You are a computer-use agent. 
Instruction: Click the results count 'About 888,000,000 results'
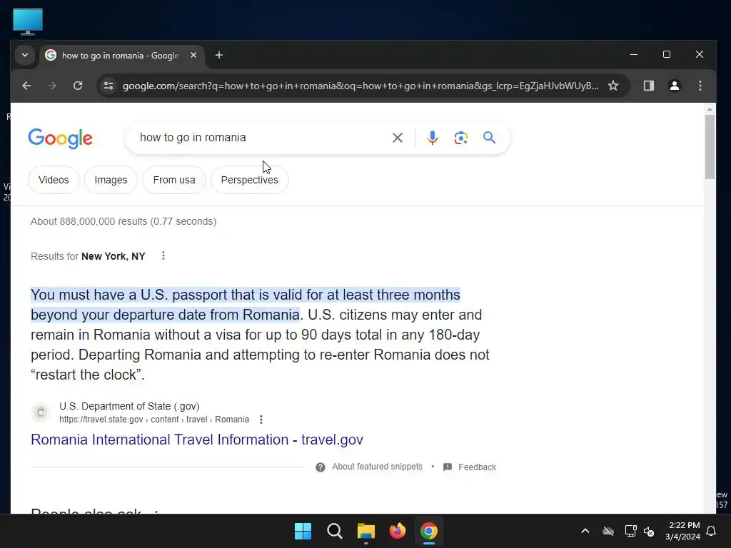[89, 221]
